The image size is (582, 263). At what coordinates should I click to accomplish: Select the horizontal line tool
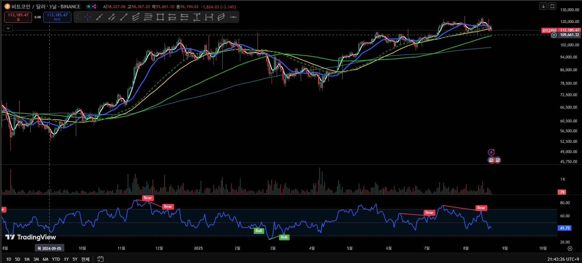click(233, 17)
